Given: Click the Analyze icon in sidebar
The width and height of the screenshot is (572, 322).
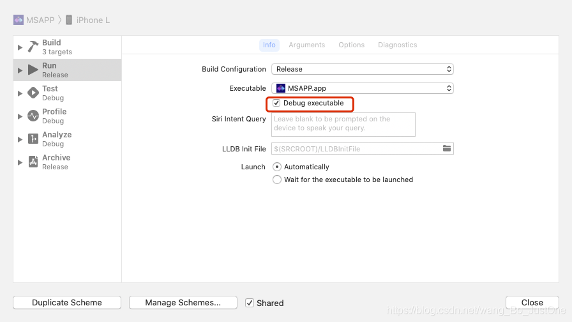Looking at the screenshot, I should (x=33, y=139).
